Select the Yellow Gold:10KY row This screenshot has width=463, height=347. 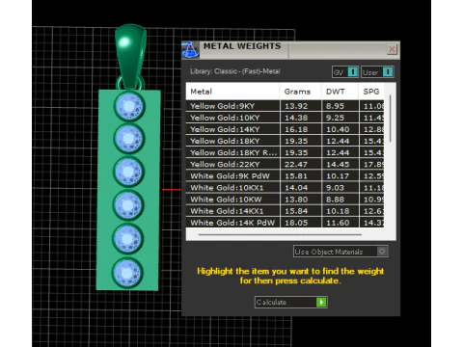click(x=285, y=118)
